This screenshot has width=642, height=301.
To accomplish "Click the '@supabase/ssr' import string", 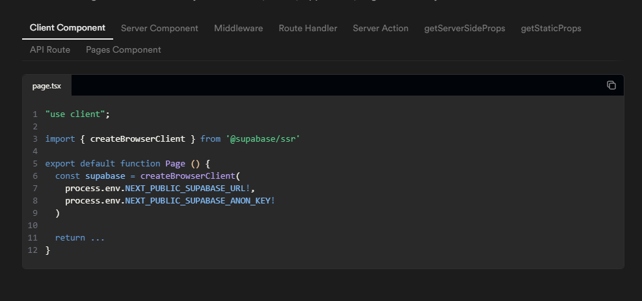I will click(263, 138).
